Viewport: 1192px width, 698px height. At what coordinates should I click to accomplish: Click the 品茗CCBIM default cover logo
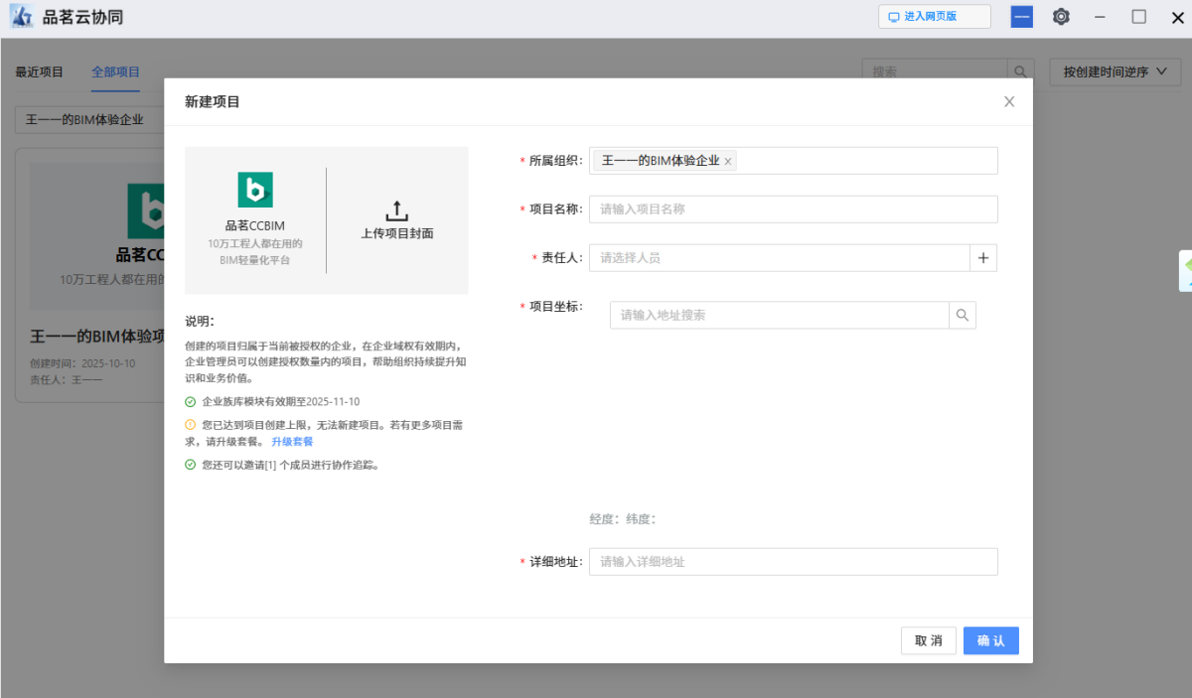tap(254, 190)
